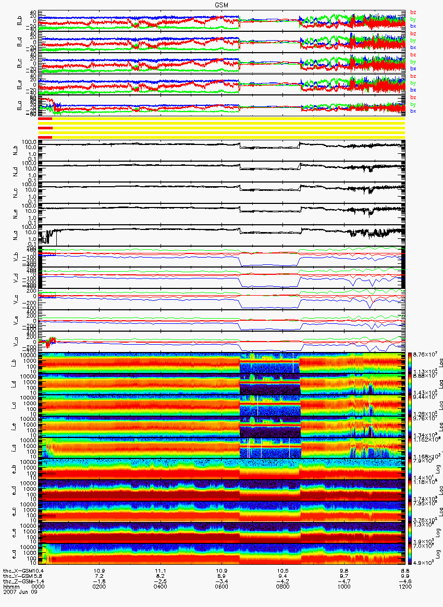Viewport: 443px width, 607px height.
Task: Select the B_a magnetic field panel label
Action: 20,106
